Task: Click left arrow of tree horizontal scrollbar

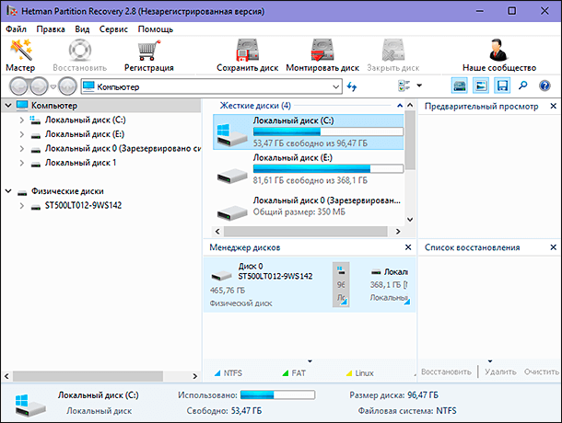Action: coord(6,376)
